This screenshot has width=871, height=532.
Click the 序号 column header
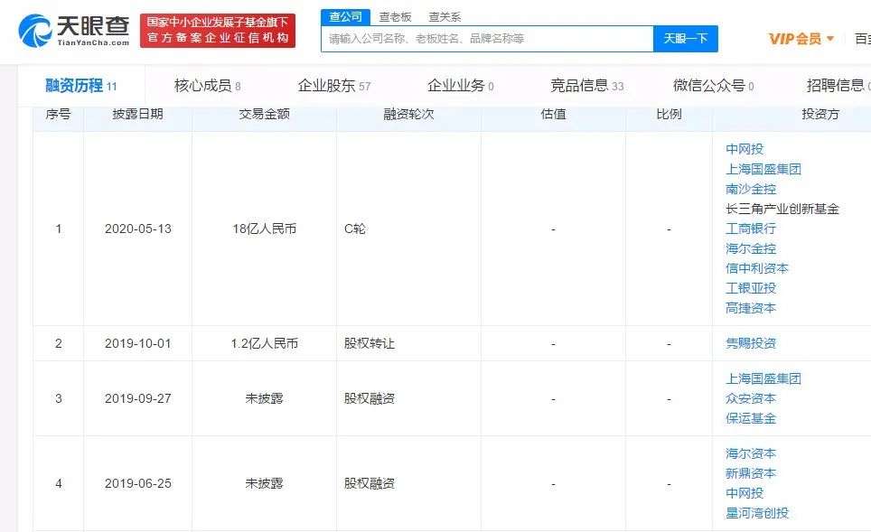click(59, 115)
